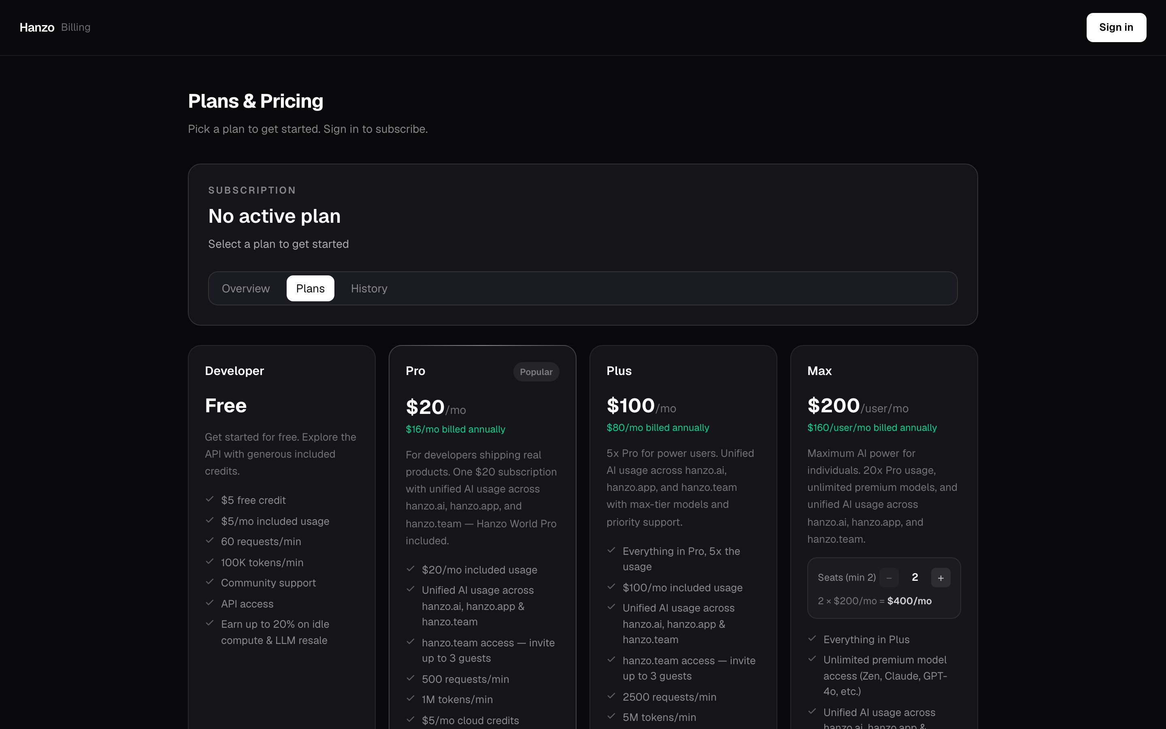Click "$5 free credit" feature text
This screenshot has height=729, width=1166.
click(x=253, y=500)
